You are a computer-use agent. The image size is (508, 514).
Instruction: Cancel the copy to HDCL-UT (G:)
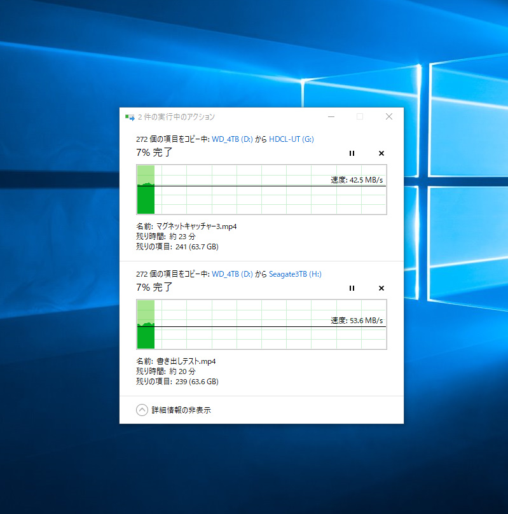coord(381,153)
